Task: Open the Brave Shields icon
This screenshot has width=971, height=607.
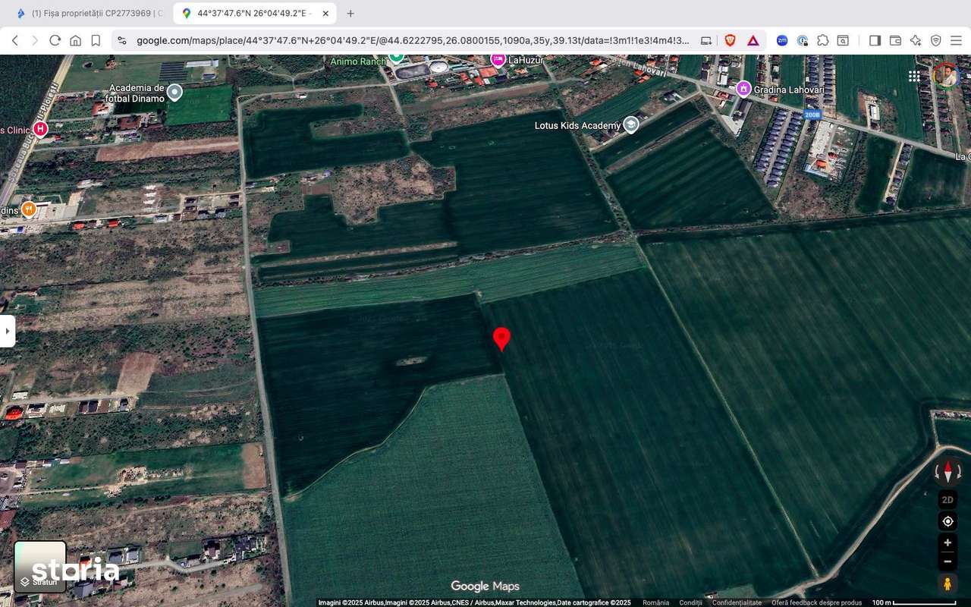Action: (x=730, y=40)
